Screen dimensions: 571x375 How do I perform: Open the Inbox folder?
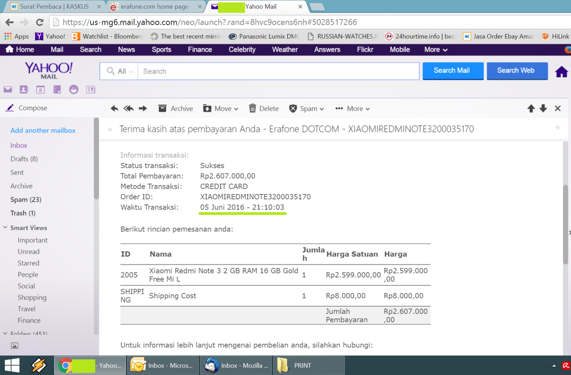pos(19,145)
